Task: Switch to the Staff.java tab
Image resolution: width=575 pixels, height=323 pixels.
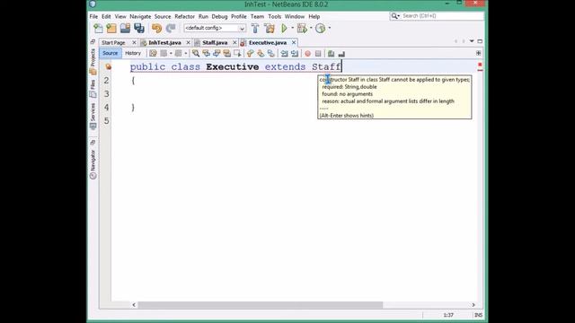Action: pos(215,43)
